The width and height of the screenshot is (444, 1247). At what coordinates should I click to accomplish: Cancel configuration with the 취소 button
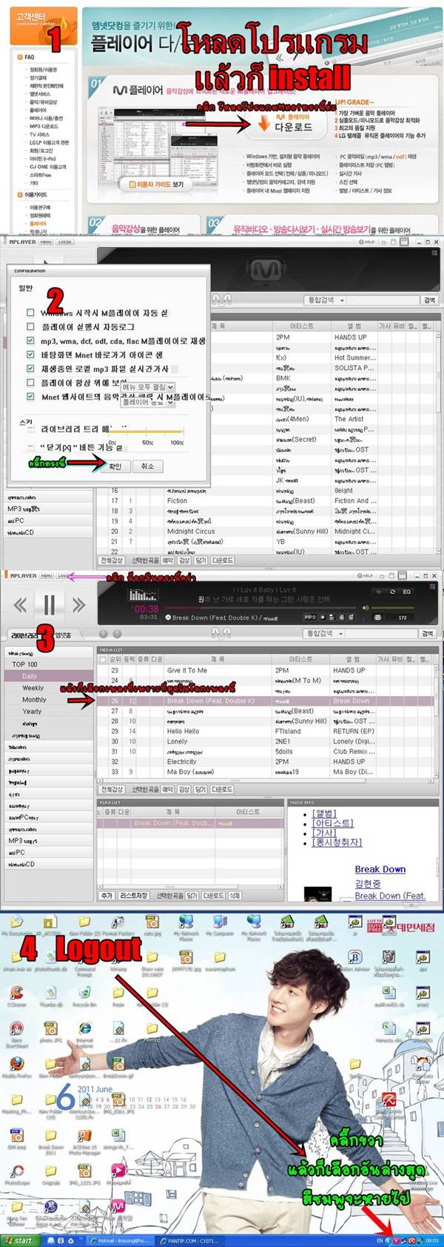(x=147, y=466)
